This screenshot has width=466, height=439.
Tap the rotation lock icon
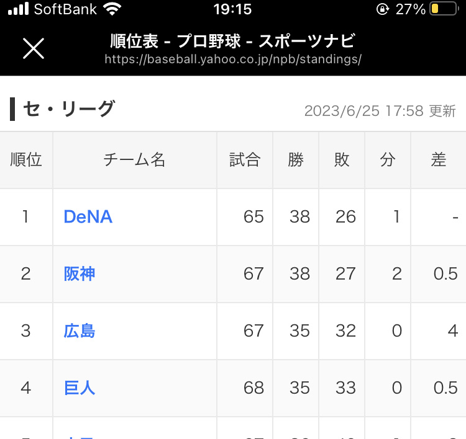382,9
